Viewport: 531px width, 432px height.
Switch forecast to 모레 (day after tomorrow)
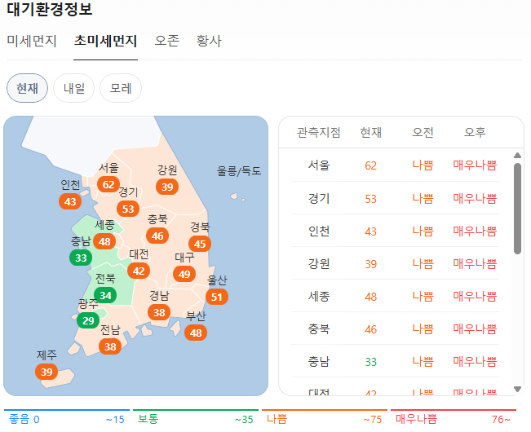[121, 88]
